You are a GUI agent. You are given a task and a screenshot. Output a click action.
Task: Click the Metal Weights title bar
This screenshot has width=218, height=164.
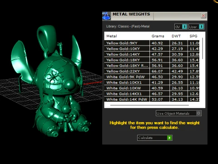(155, 16)
